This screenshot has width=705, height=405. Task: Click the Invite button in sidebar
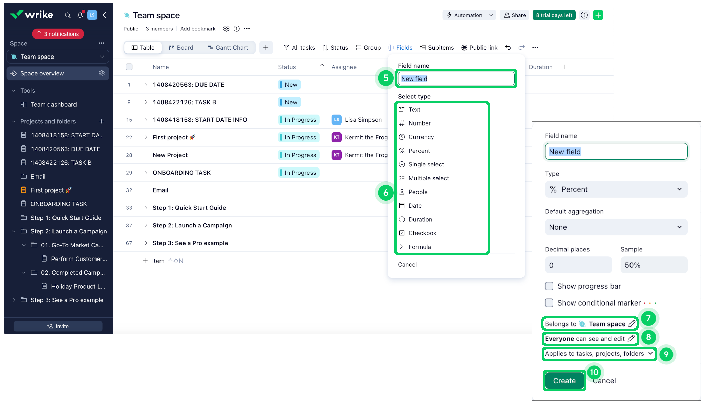click(58, 326)
